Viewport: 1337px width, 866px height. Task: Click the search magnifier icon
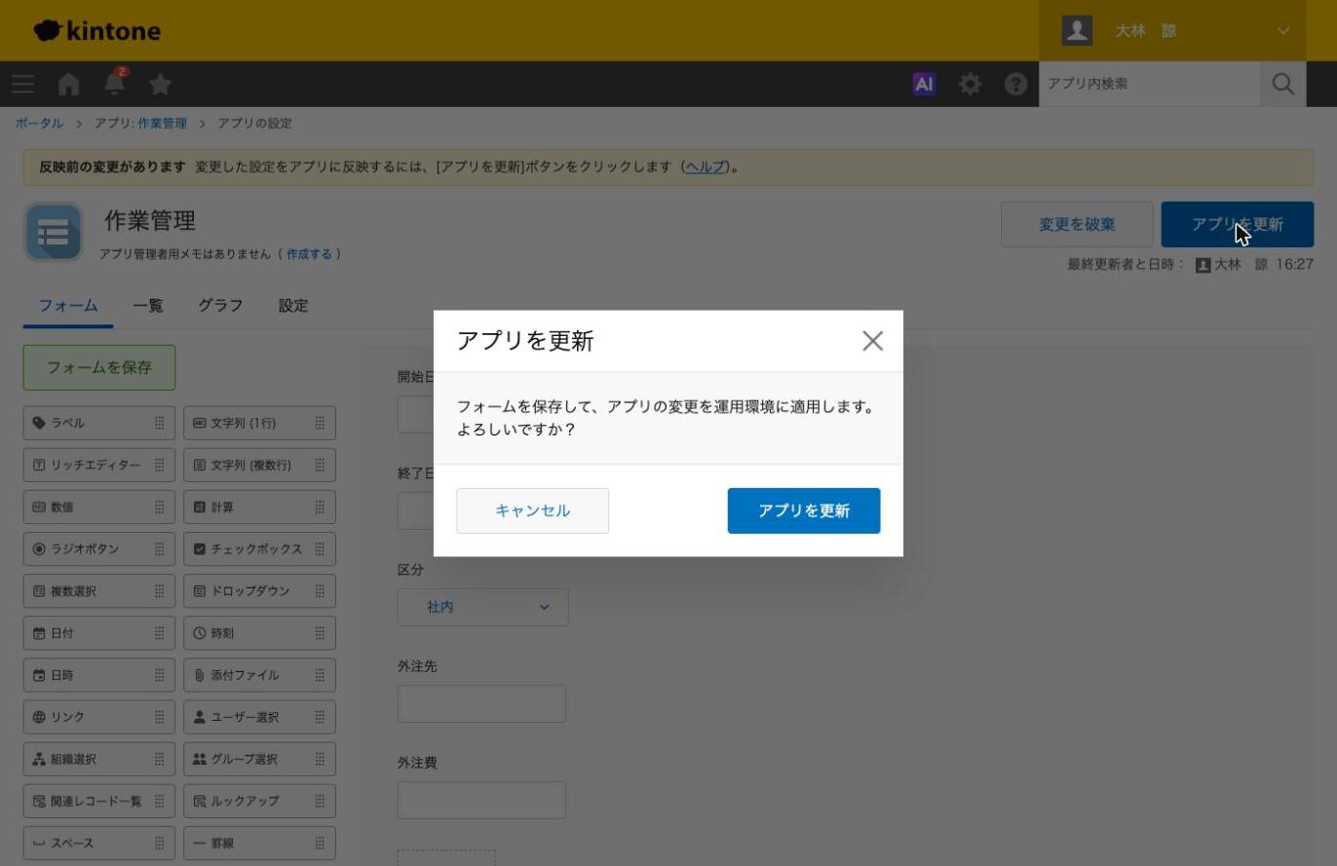tap(1283, 84)
